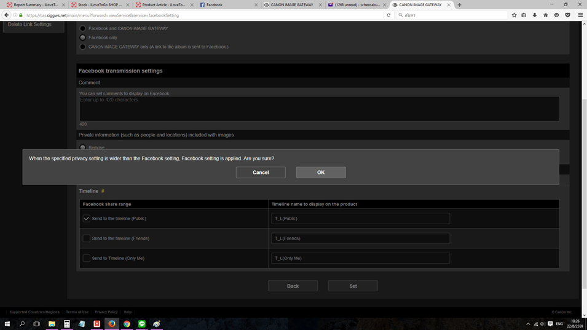The height and width of the screenshot is (330, 587).
Task: Click the bookmark star icon
Action: [x=514, y=15]
